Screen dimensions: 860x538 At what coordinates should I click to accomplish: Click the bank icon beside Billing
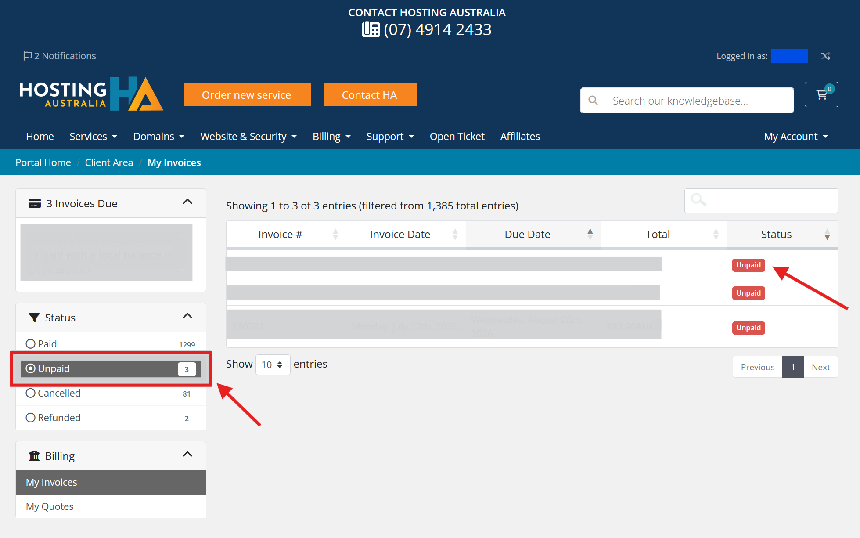click(34, 456)
